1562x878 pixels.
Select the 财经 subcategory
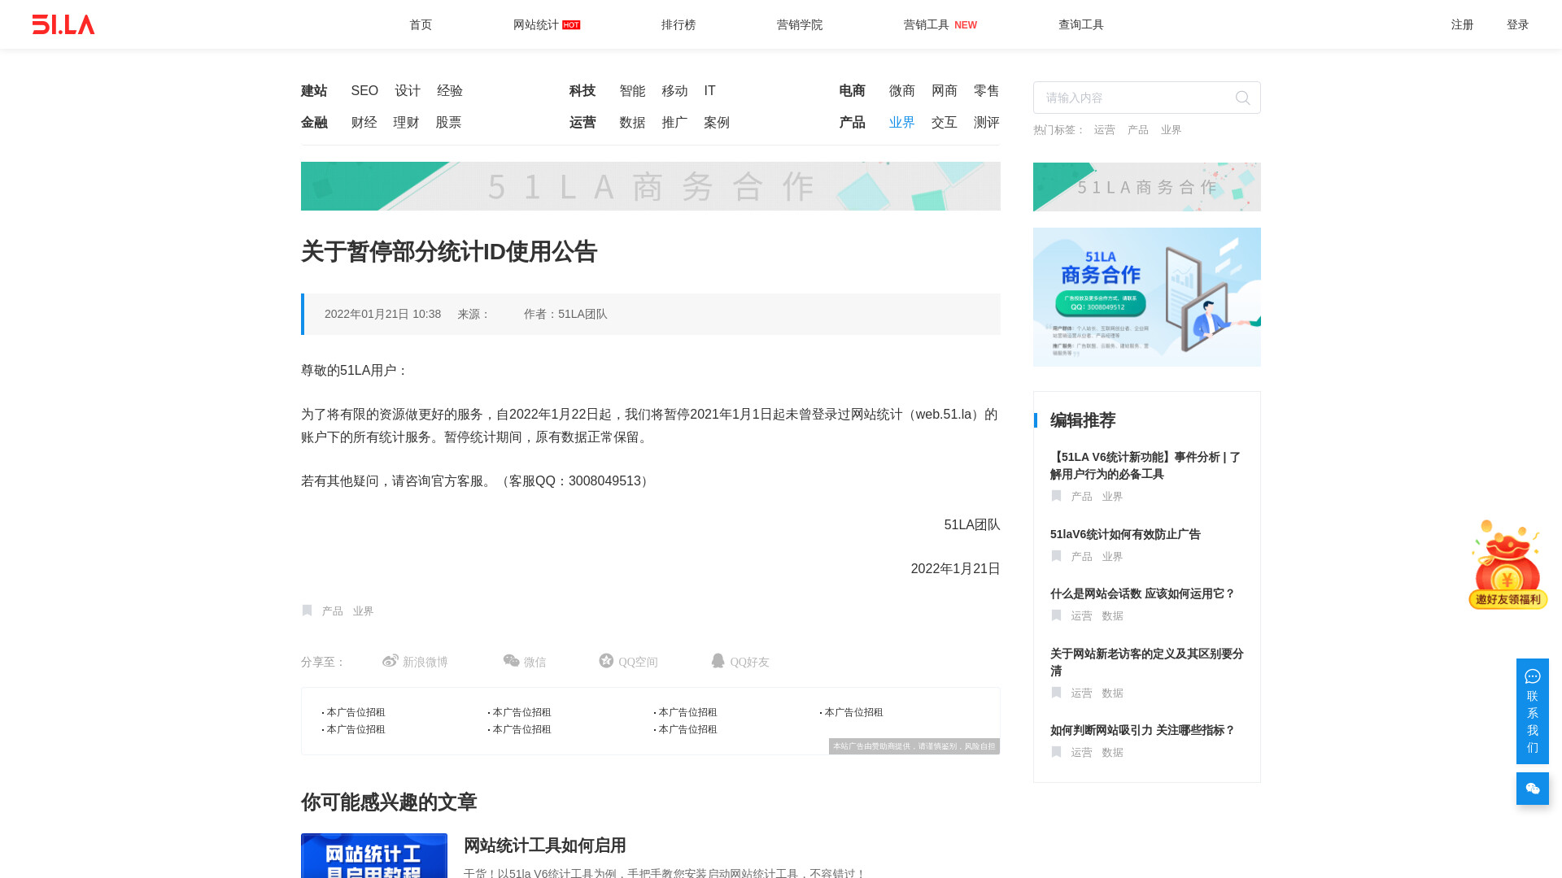[x=364, y=123]
